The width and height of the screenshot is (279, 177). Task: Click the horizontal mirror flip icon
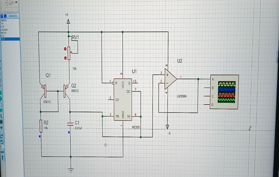coord(2,152)
